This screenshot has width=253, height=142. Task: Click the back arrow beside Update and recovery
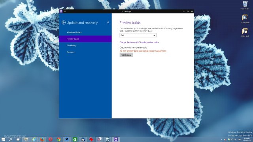63,22
